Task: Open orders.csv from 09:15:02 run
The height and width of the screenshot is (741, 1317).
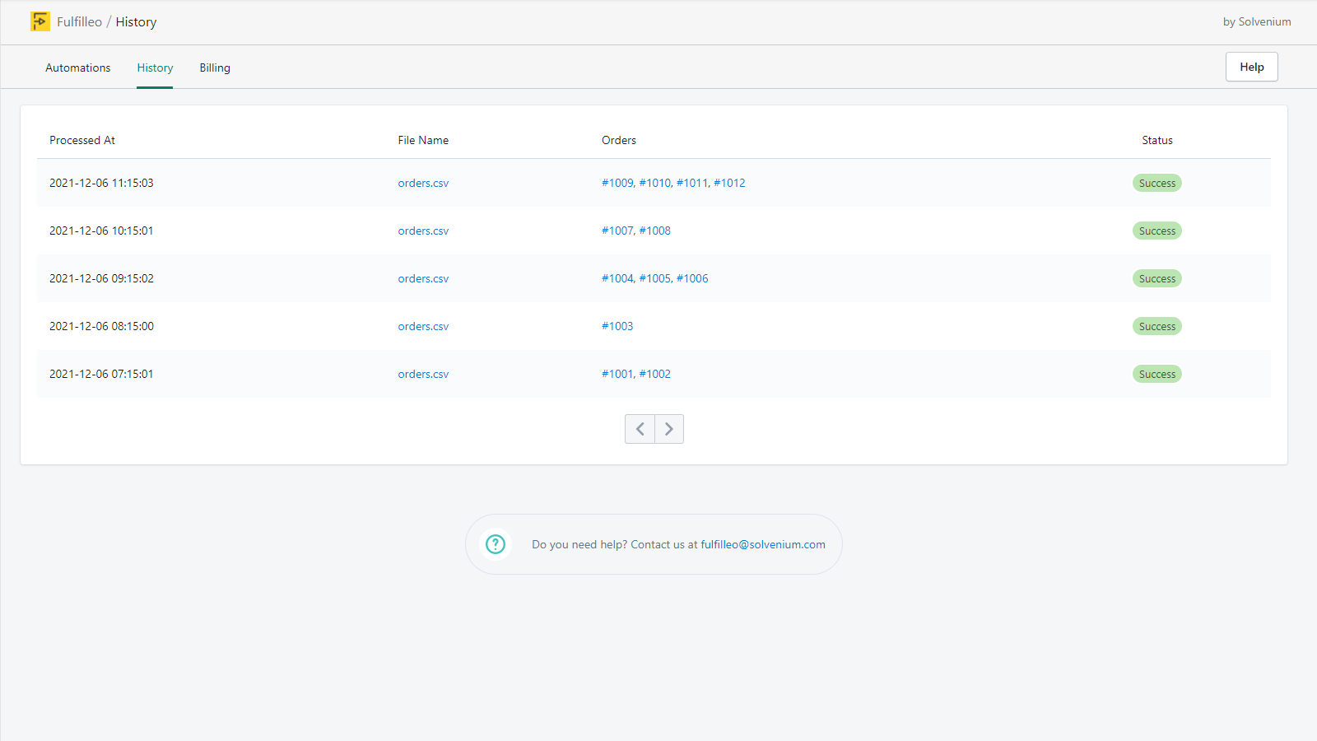Action: tap(423, 278)
